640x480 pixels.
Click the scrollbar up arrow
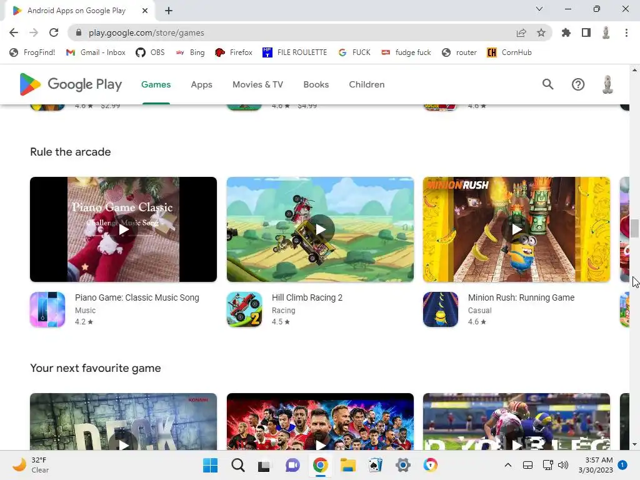coord(634,70)
